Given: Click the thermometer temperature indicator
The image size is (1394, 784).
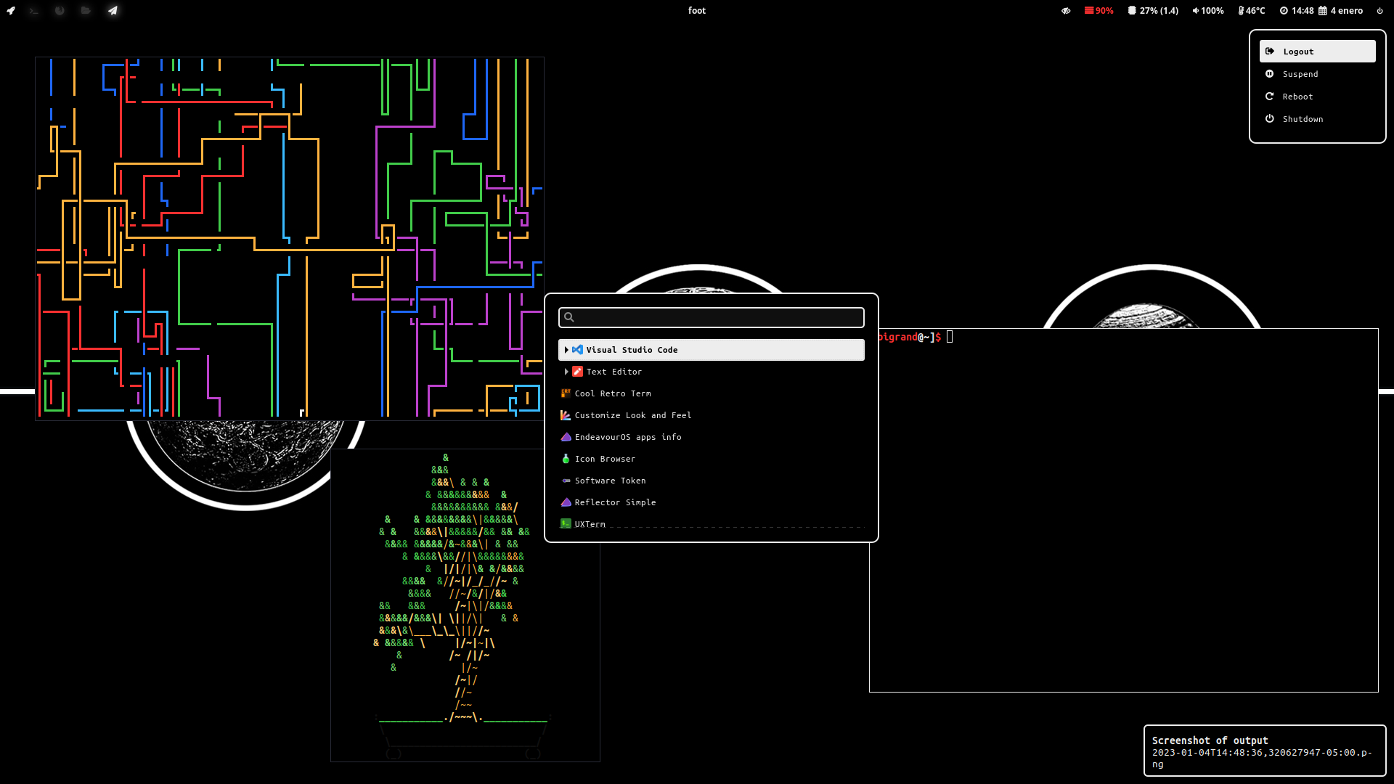Looking at the screenshot, I should coord(1251,11).
